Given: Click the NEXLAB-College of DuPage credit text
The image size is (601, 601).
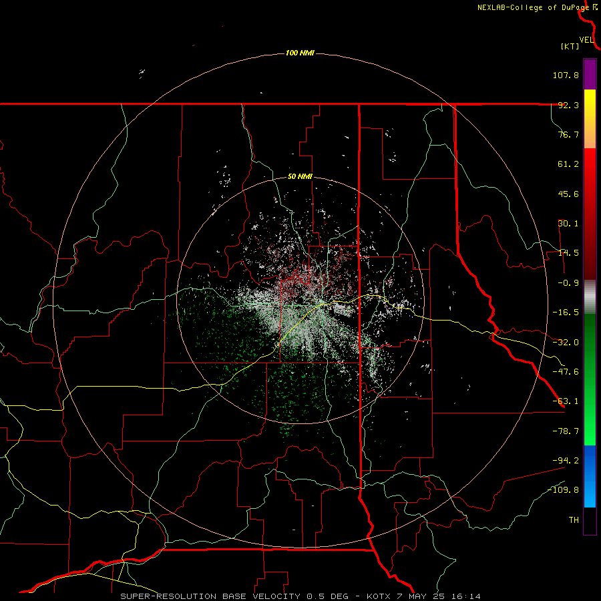Looking at the screenshot, I should point(534,7).
